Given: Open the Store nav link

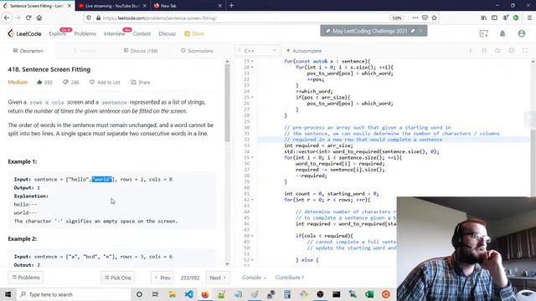Looking at the screenshot, I should pyautogui.click(x=194, y=33).
